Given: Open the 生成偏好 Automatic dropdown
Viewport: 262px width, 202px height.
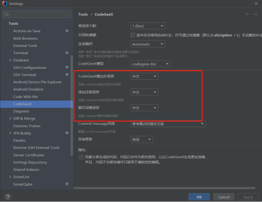Looking at the screenshot, I should pos(148,44).
